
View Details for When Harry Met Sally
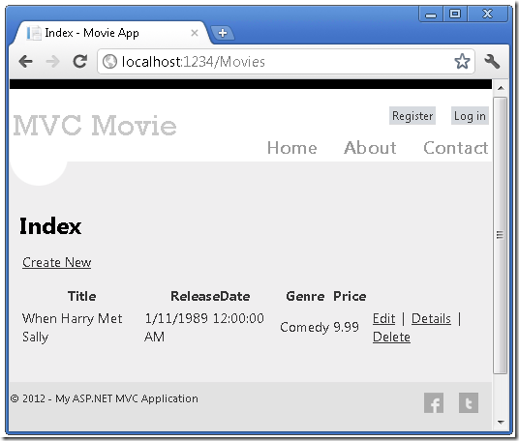431,319
